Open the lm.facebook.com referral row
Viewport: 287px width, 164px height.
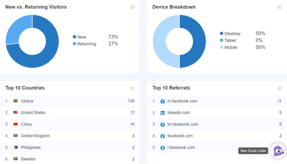coord(183,124)
